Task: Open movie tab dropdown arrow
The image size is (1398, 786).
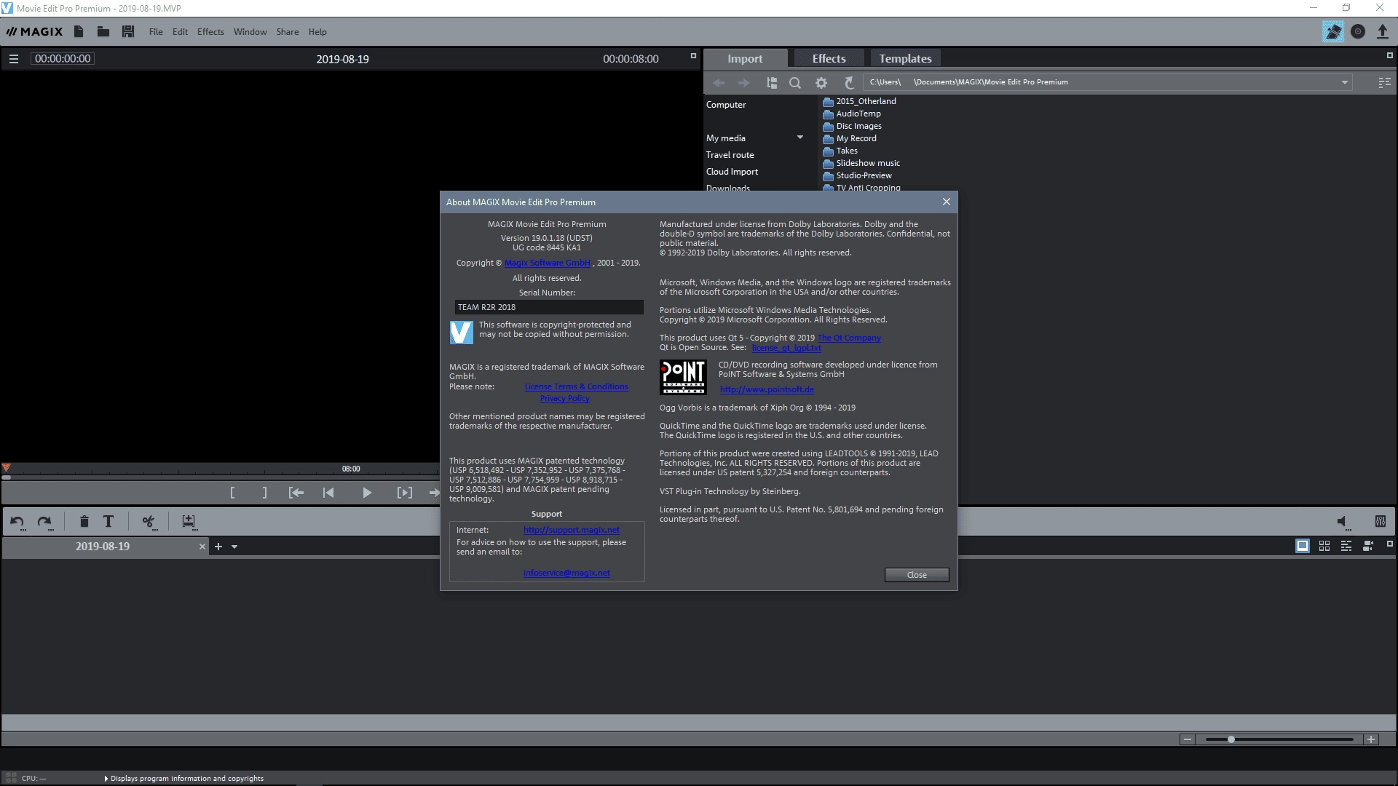Action: pos(234,547)
